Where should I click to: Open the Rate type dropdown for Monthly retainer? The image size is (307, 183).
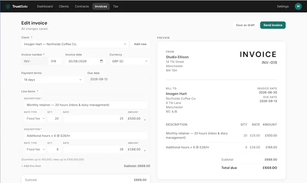(x=35, y=118)
